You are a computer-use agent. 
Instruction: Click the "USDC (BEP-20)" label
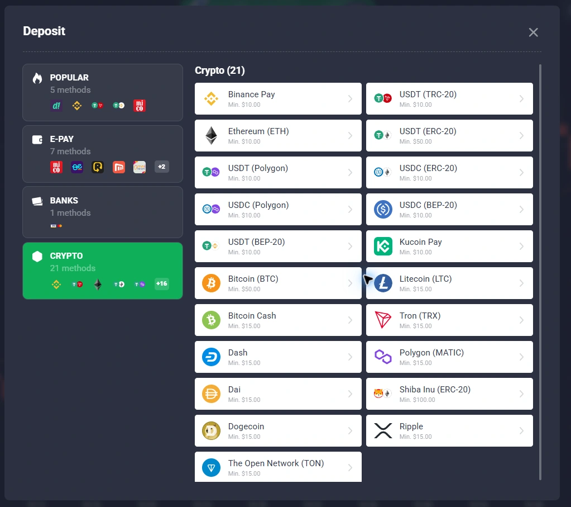428,205
